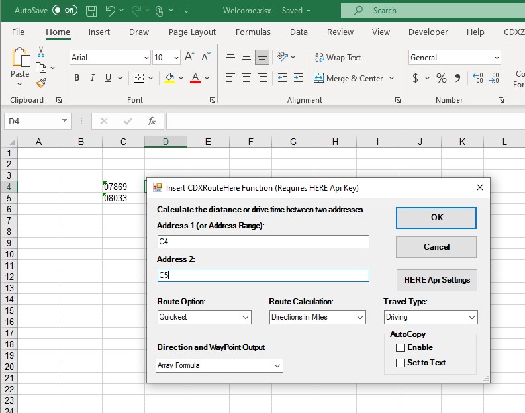This screenshot has width=525, height=413.
Task: Click the Orientation text angle icon
Action: [x=283, y=56]
